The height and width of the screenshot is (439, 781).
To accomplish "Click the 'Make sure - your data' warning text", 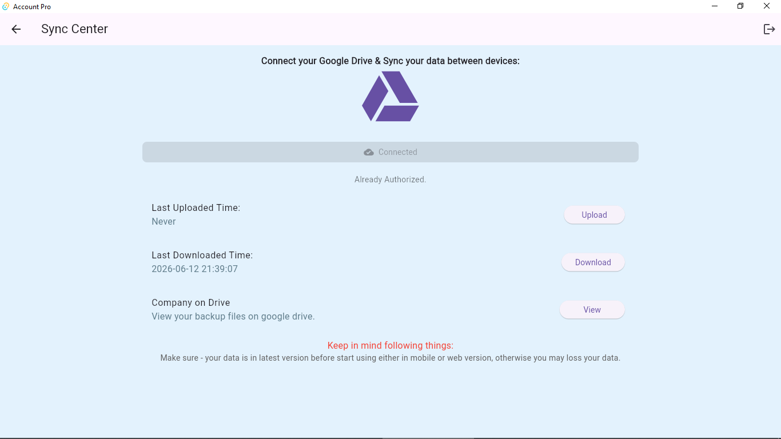I will tap(390, 358).
